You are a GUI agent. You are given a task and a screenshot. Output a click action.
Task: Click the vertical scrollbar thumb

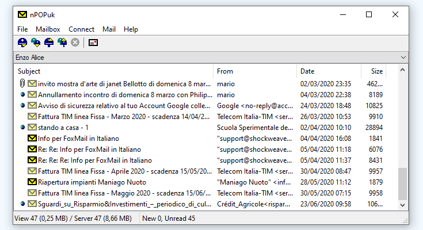point(402,184)
